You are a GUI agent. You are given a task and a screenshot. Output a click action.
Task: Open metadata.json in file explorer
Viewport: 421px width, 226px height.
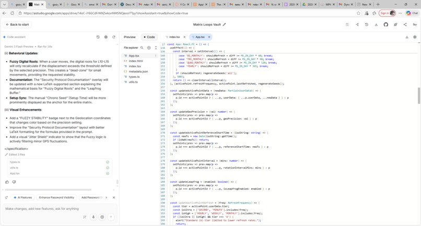[138, 72]
